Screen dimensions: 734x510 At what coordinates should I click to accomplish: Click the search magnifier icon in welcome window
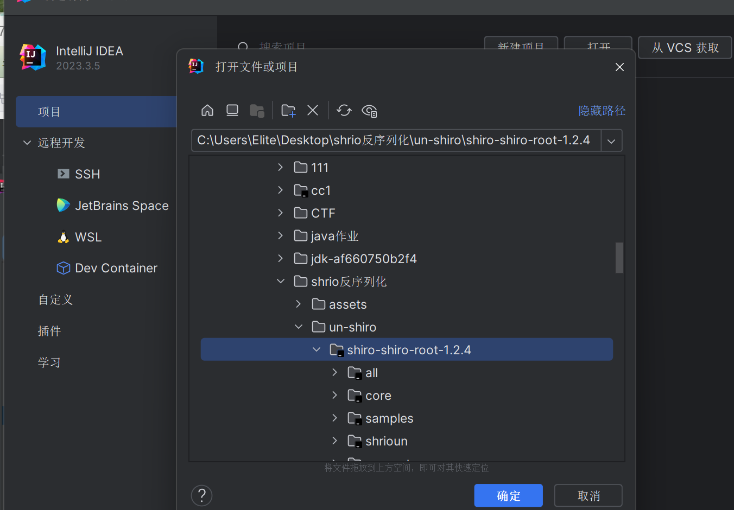point(243,47)
